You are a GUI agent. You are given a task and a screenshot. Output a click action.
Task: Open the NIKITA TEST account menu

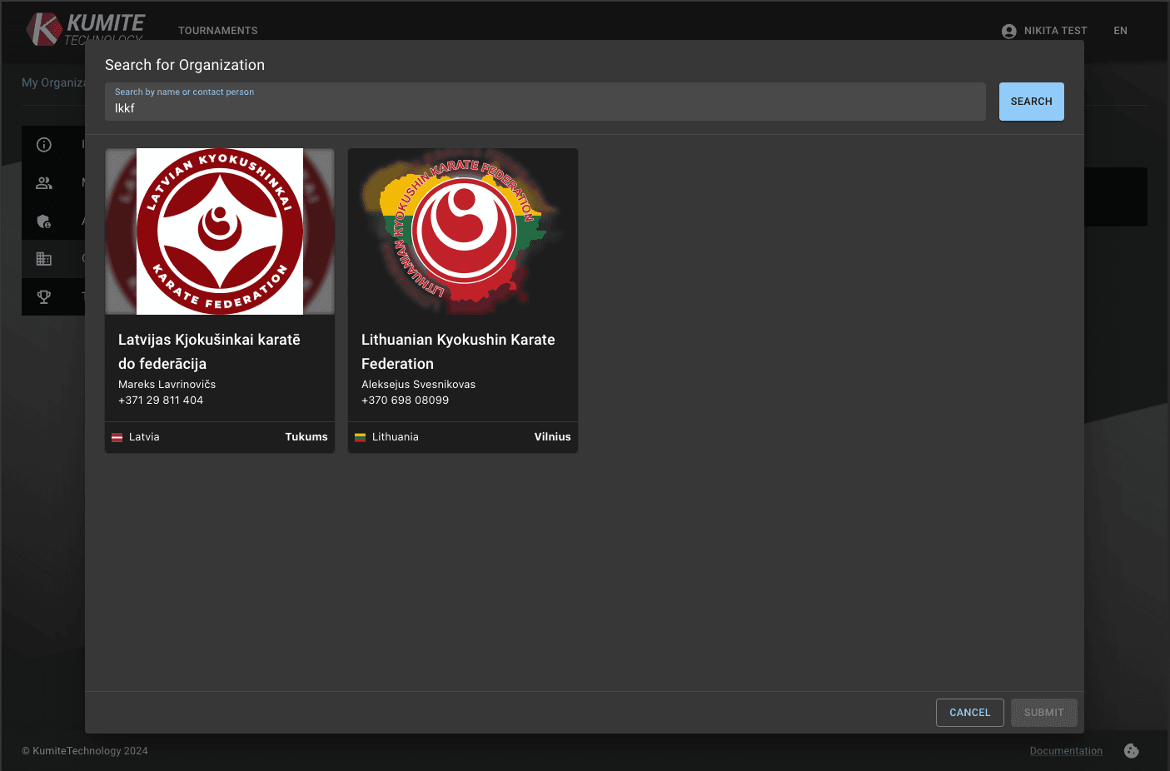[x=1057, y=30]
